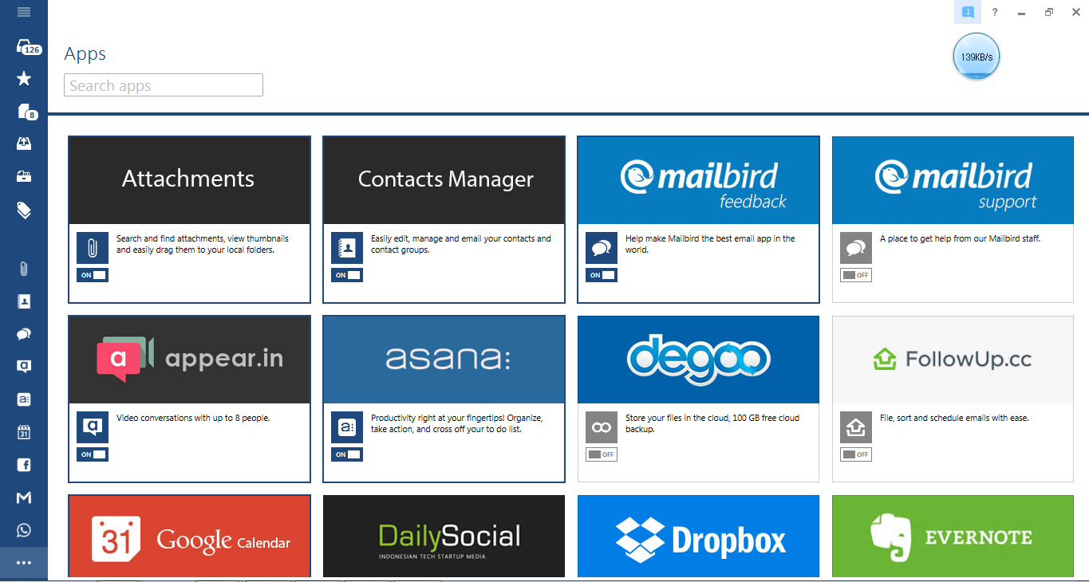The width and height of the screenshot is (1089, 582).
Task: Click 'Productivity right at your fingertips!' description
Action: tap(457, 423)
